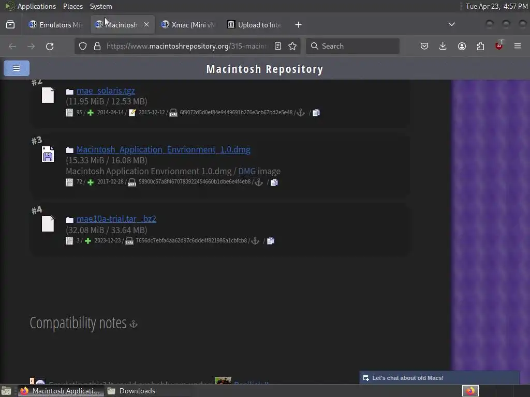Switch to Downloads taskbar window
This screenshot has height=397, width=530.
132,391
